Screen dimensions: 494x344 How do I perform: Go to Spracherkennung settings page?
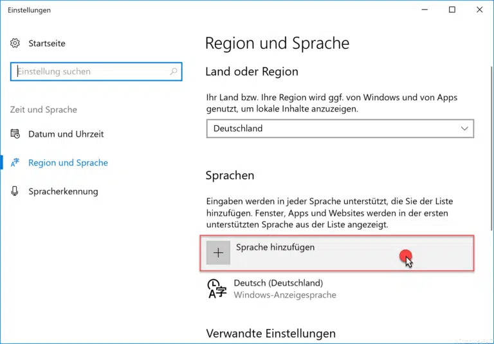click(63, 191)
